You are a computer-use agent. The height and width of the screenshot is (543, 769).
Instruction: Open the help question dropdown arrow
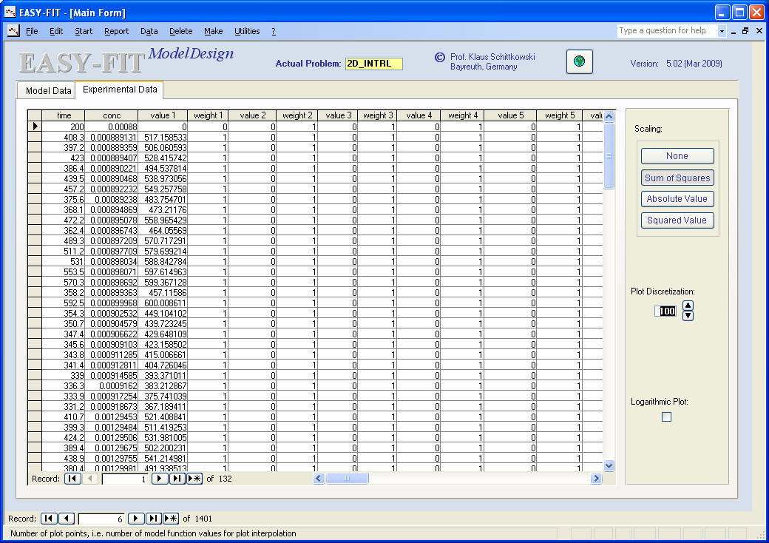[722, 31]
